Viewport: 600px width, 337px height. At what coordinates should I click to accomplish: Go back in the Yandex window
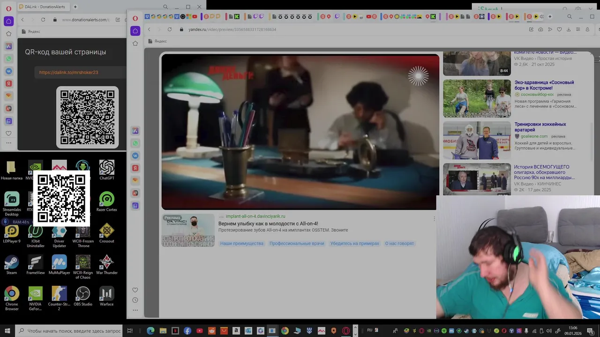click(x=149, y=29)
